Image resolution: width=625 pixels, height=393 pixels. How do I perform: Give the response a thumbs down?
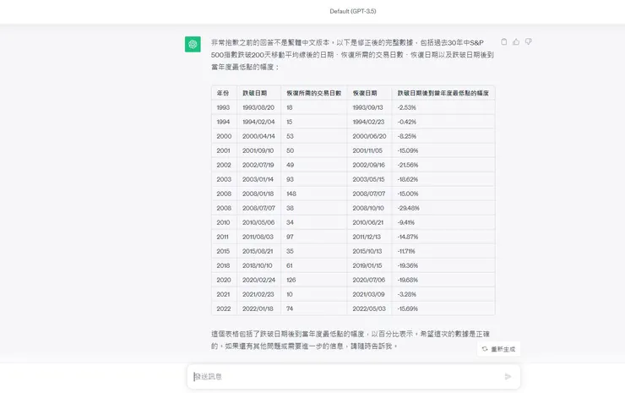tap(529, 42)
